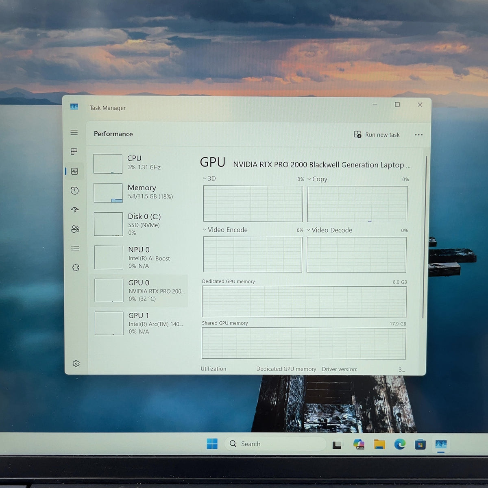Click the 8.0 GB dedicated memory value

click(400, 282)
